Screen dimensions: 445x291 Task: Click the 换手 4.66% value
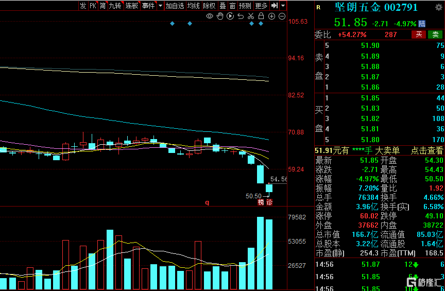[x=434, y=198]
